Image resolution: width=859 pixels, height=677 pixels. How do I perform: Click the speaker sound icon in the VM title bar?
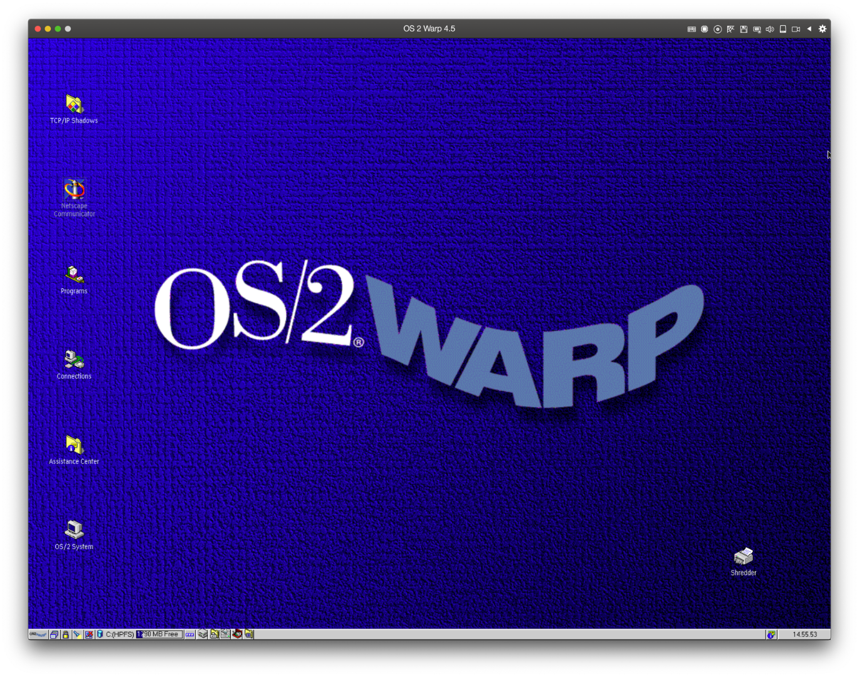[770, 29]
